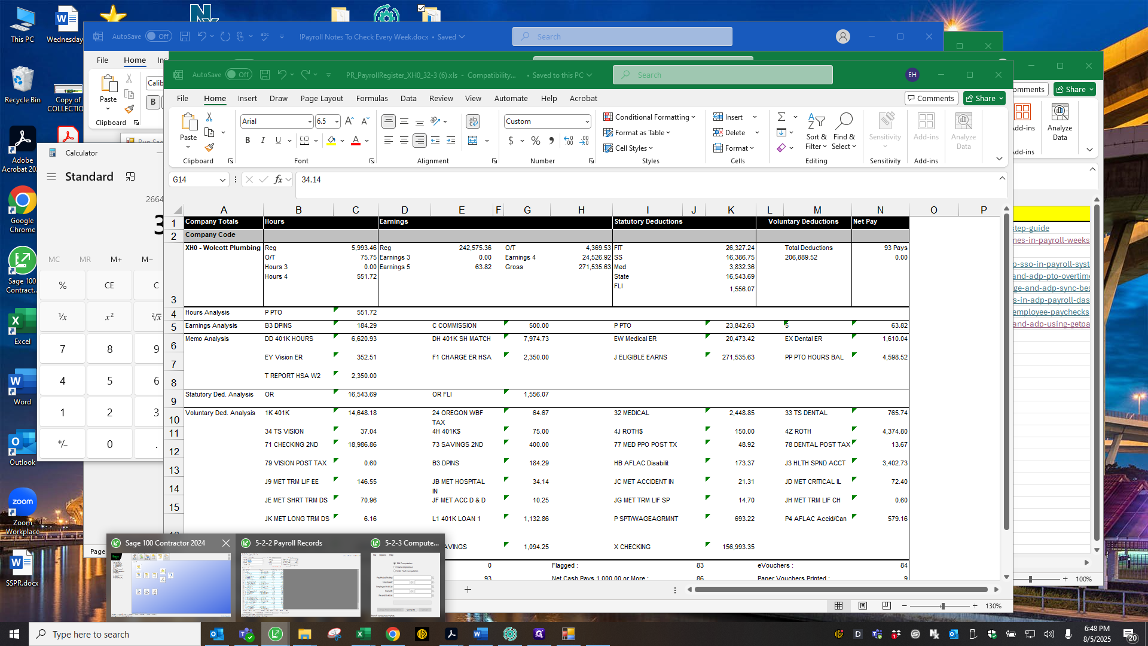This screenshot has height=646, width=1148.
Task: Increase font size with the larger A icon
Action: tap(349, 121)
